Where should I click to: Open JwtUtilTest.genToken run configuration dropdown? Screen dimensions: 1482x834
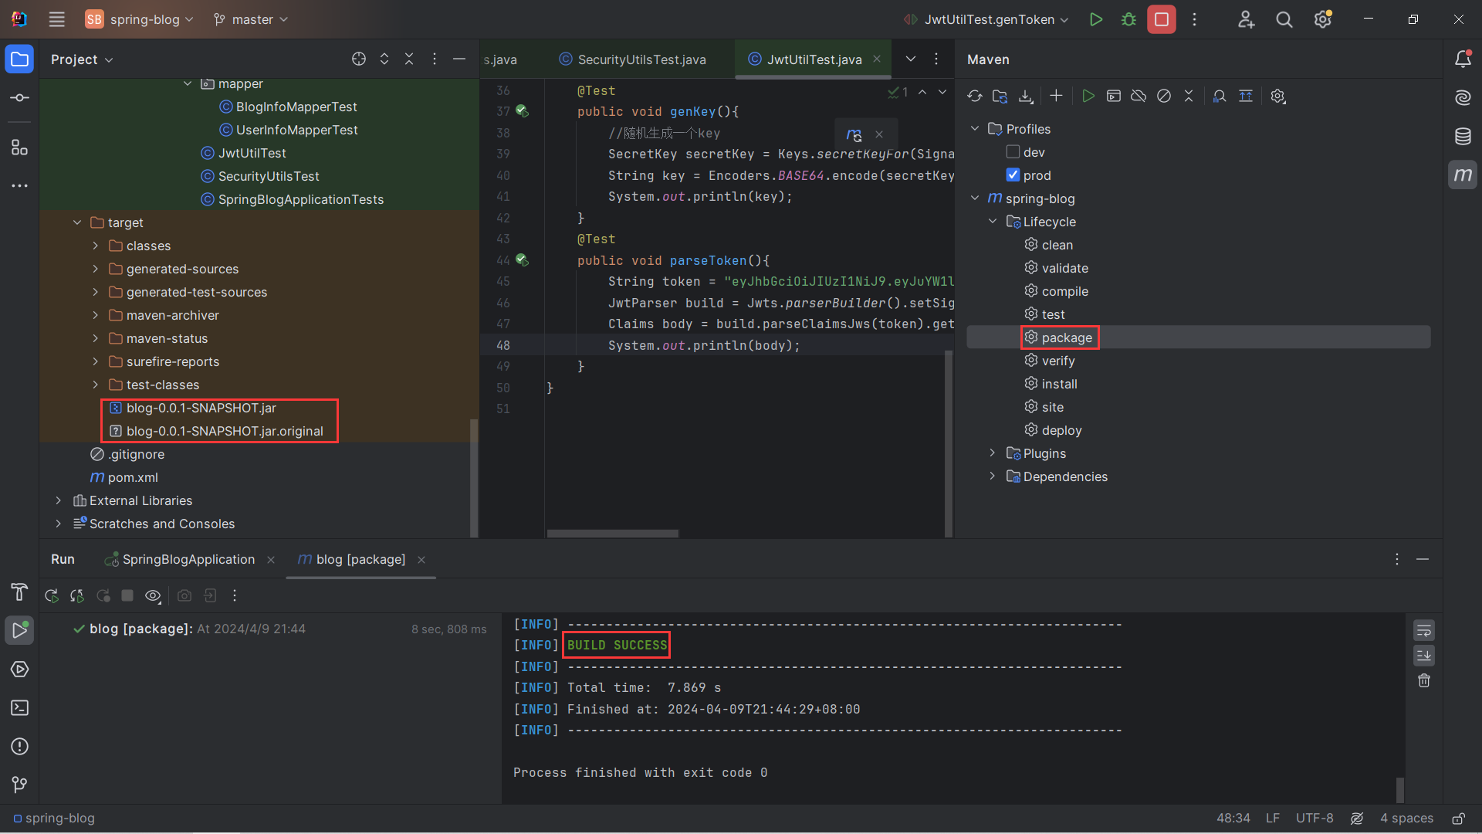(987, 19)
